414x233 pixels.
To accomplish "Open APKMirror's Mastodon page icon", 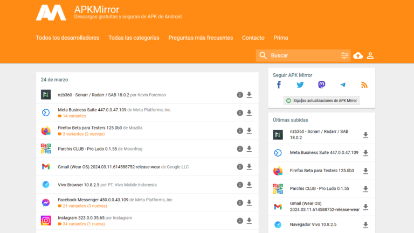I will 321,85.
